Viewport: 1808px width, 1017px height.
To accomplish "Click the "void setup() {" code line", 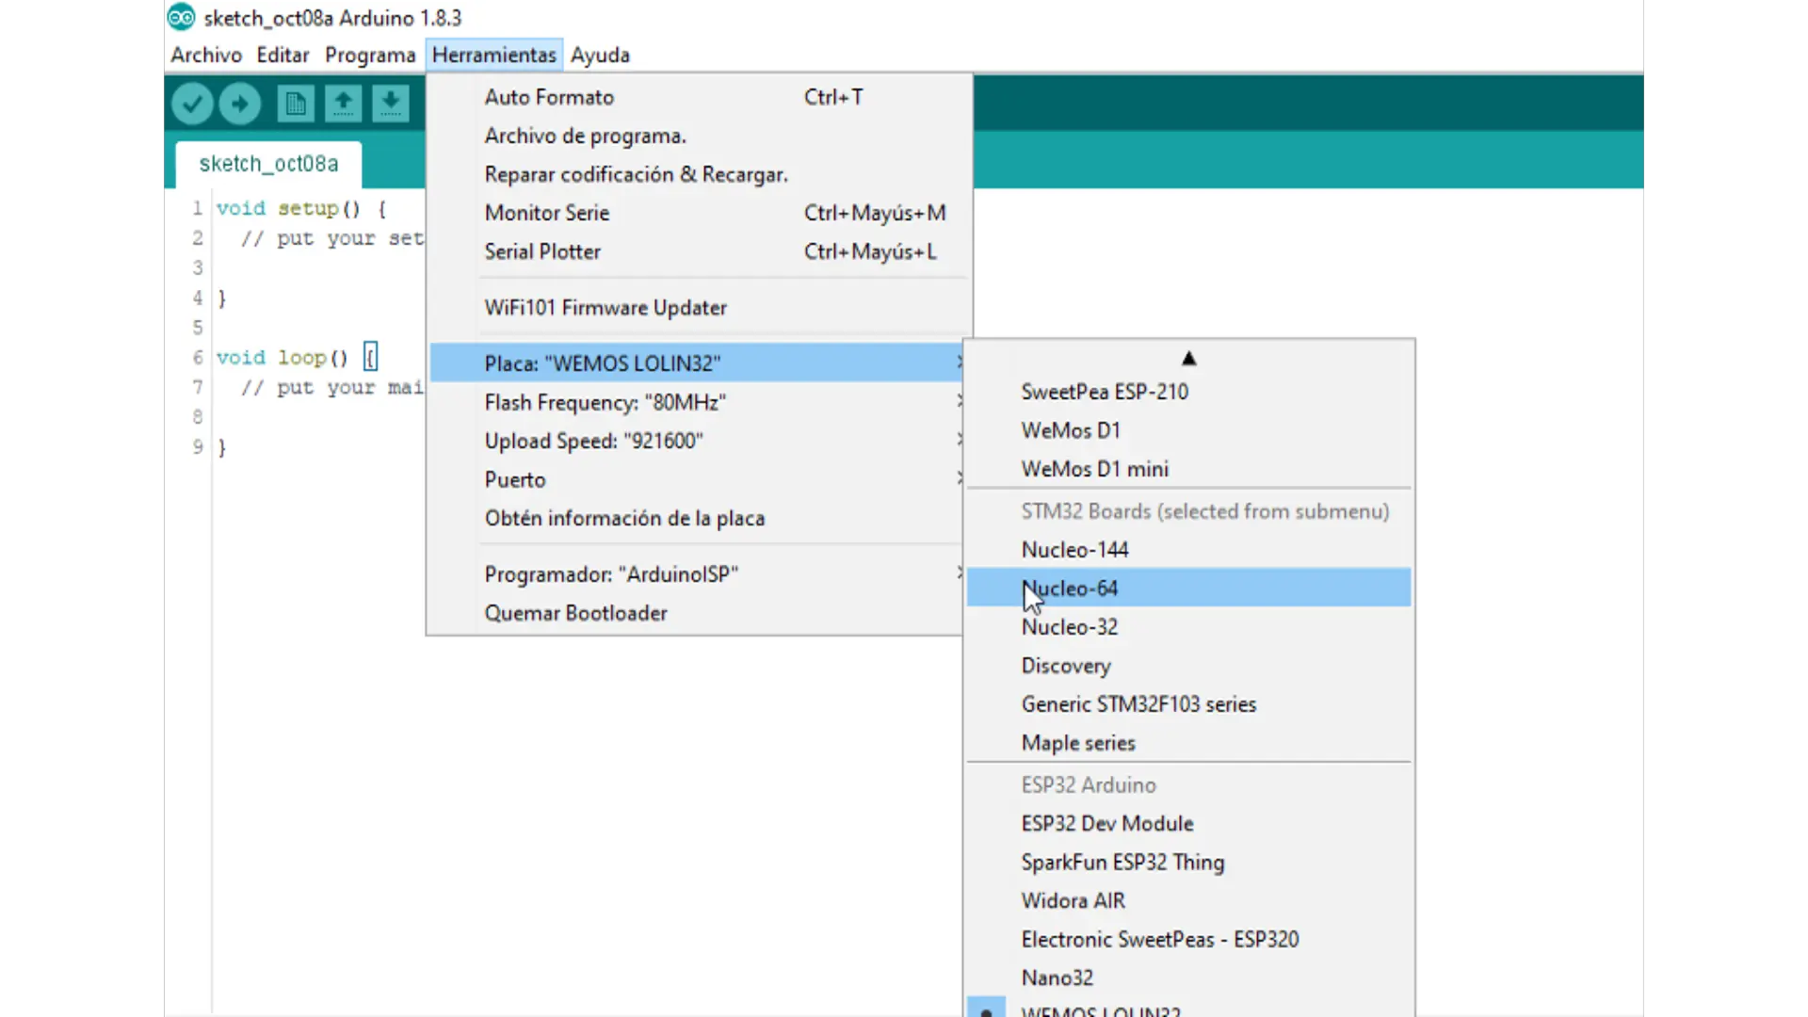I will click(301, 208).
